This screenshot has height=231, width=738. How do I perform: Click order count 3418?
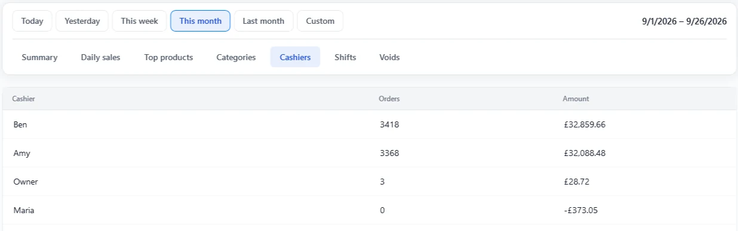pos(389,124)
